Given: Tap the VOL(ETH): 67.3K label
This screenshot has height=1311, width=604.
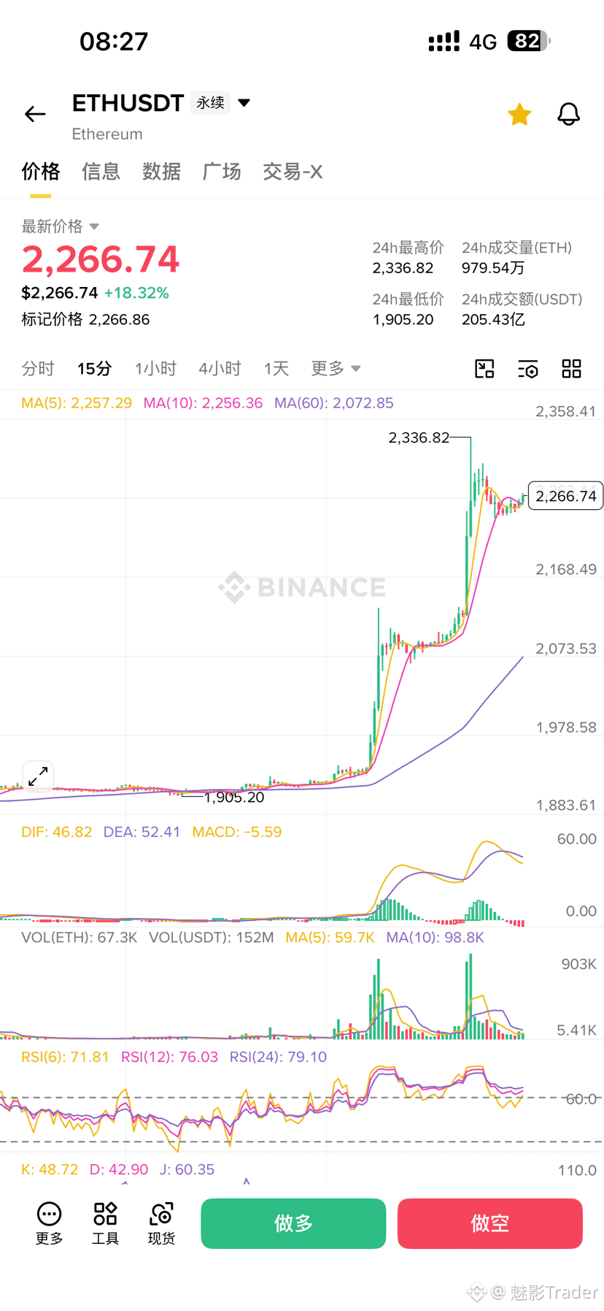Looking at the screenshot, I should point(80,937).
